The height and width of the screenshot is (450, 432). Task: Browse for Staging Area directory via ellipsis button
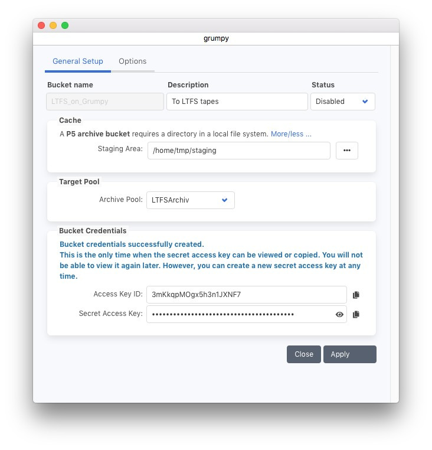pyautogui.click(x=346, y=151)
